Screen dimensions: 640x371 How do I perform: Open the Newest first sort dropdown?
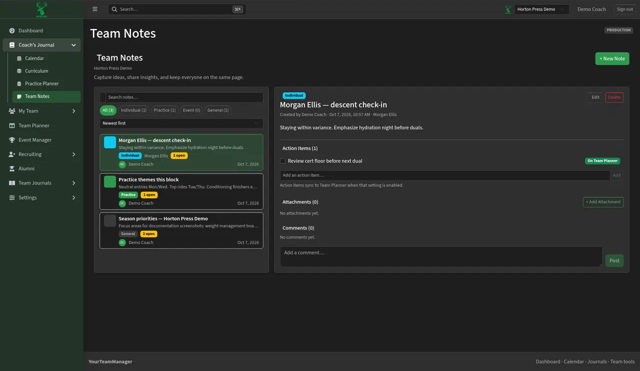181,123
